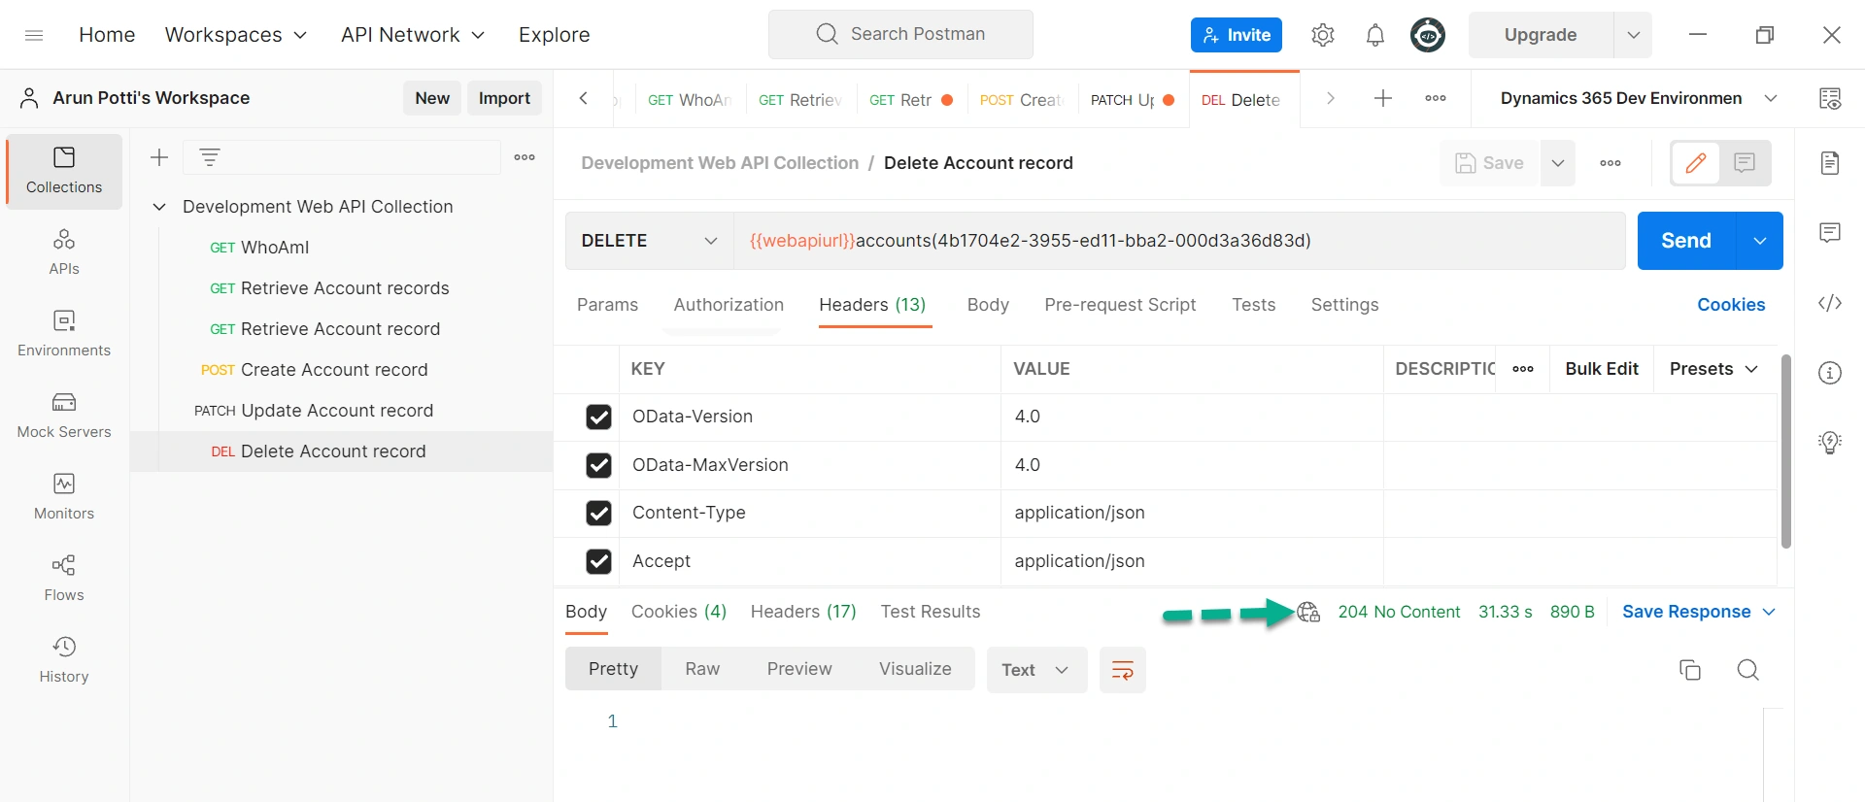Open the Cookies link
This screenshot has width=1865, height=802.
[x=1731, y=305]
